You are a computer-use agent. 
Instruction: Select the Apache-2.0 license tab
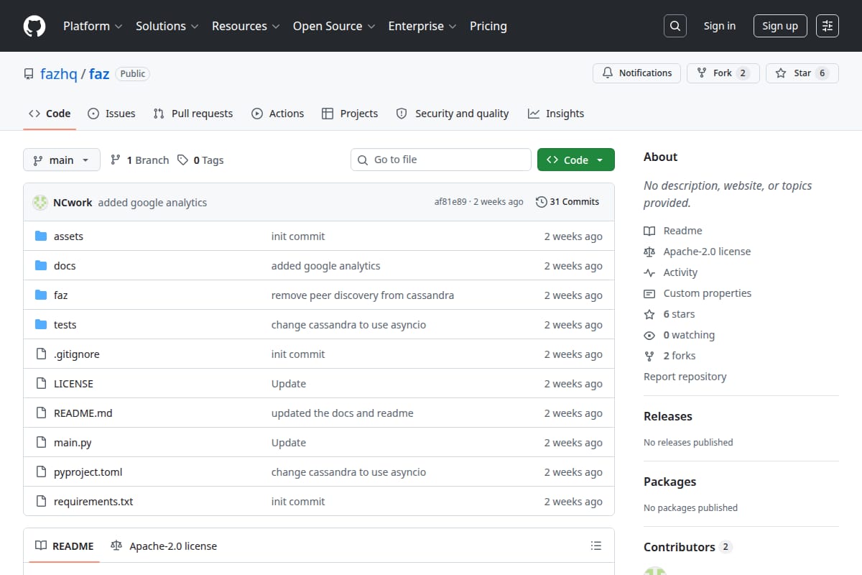point(164,546)
